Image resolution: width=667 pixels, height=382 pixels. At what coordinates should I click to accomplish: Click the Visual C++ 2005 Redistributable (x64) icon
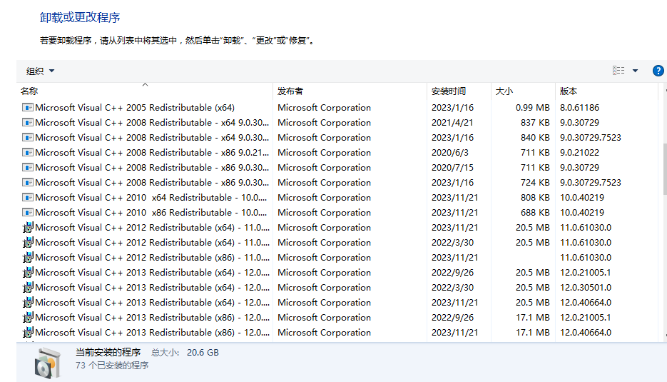click(x=28, y=108)
